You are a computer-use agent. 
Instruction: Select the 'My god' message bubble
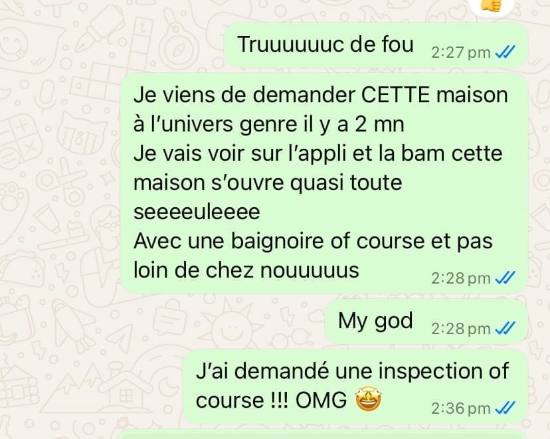[x=426, y=321]
